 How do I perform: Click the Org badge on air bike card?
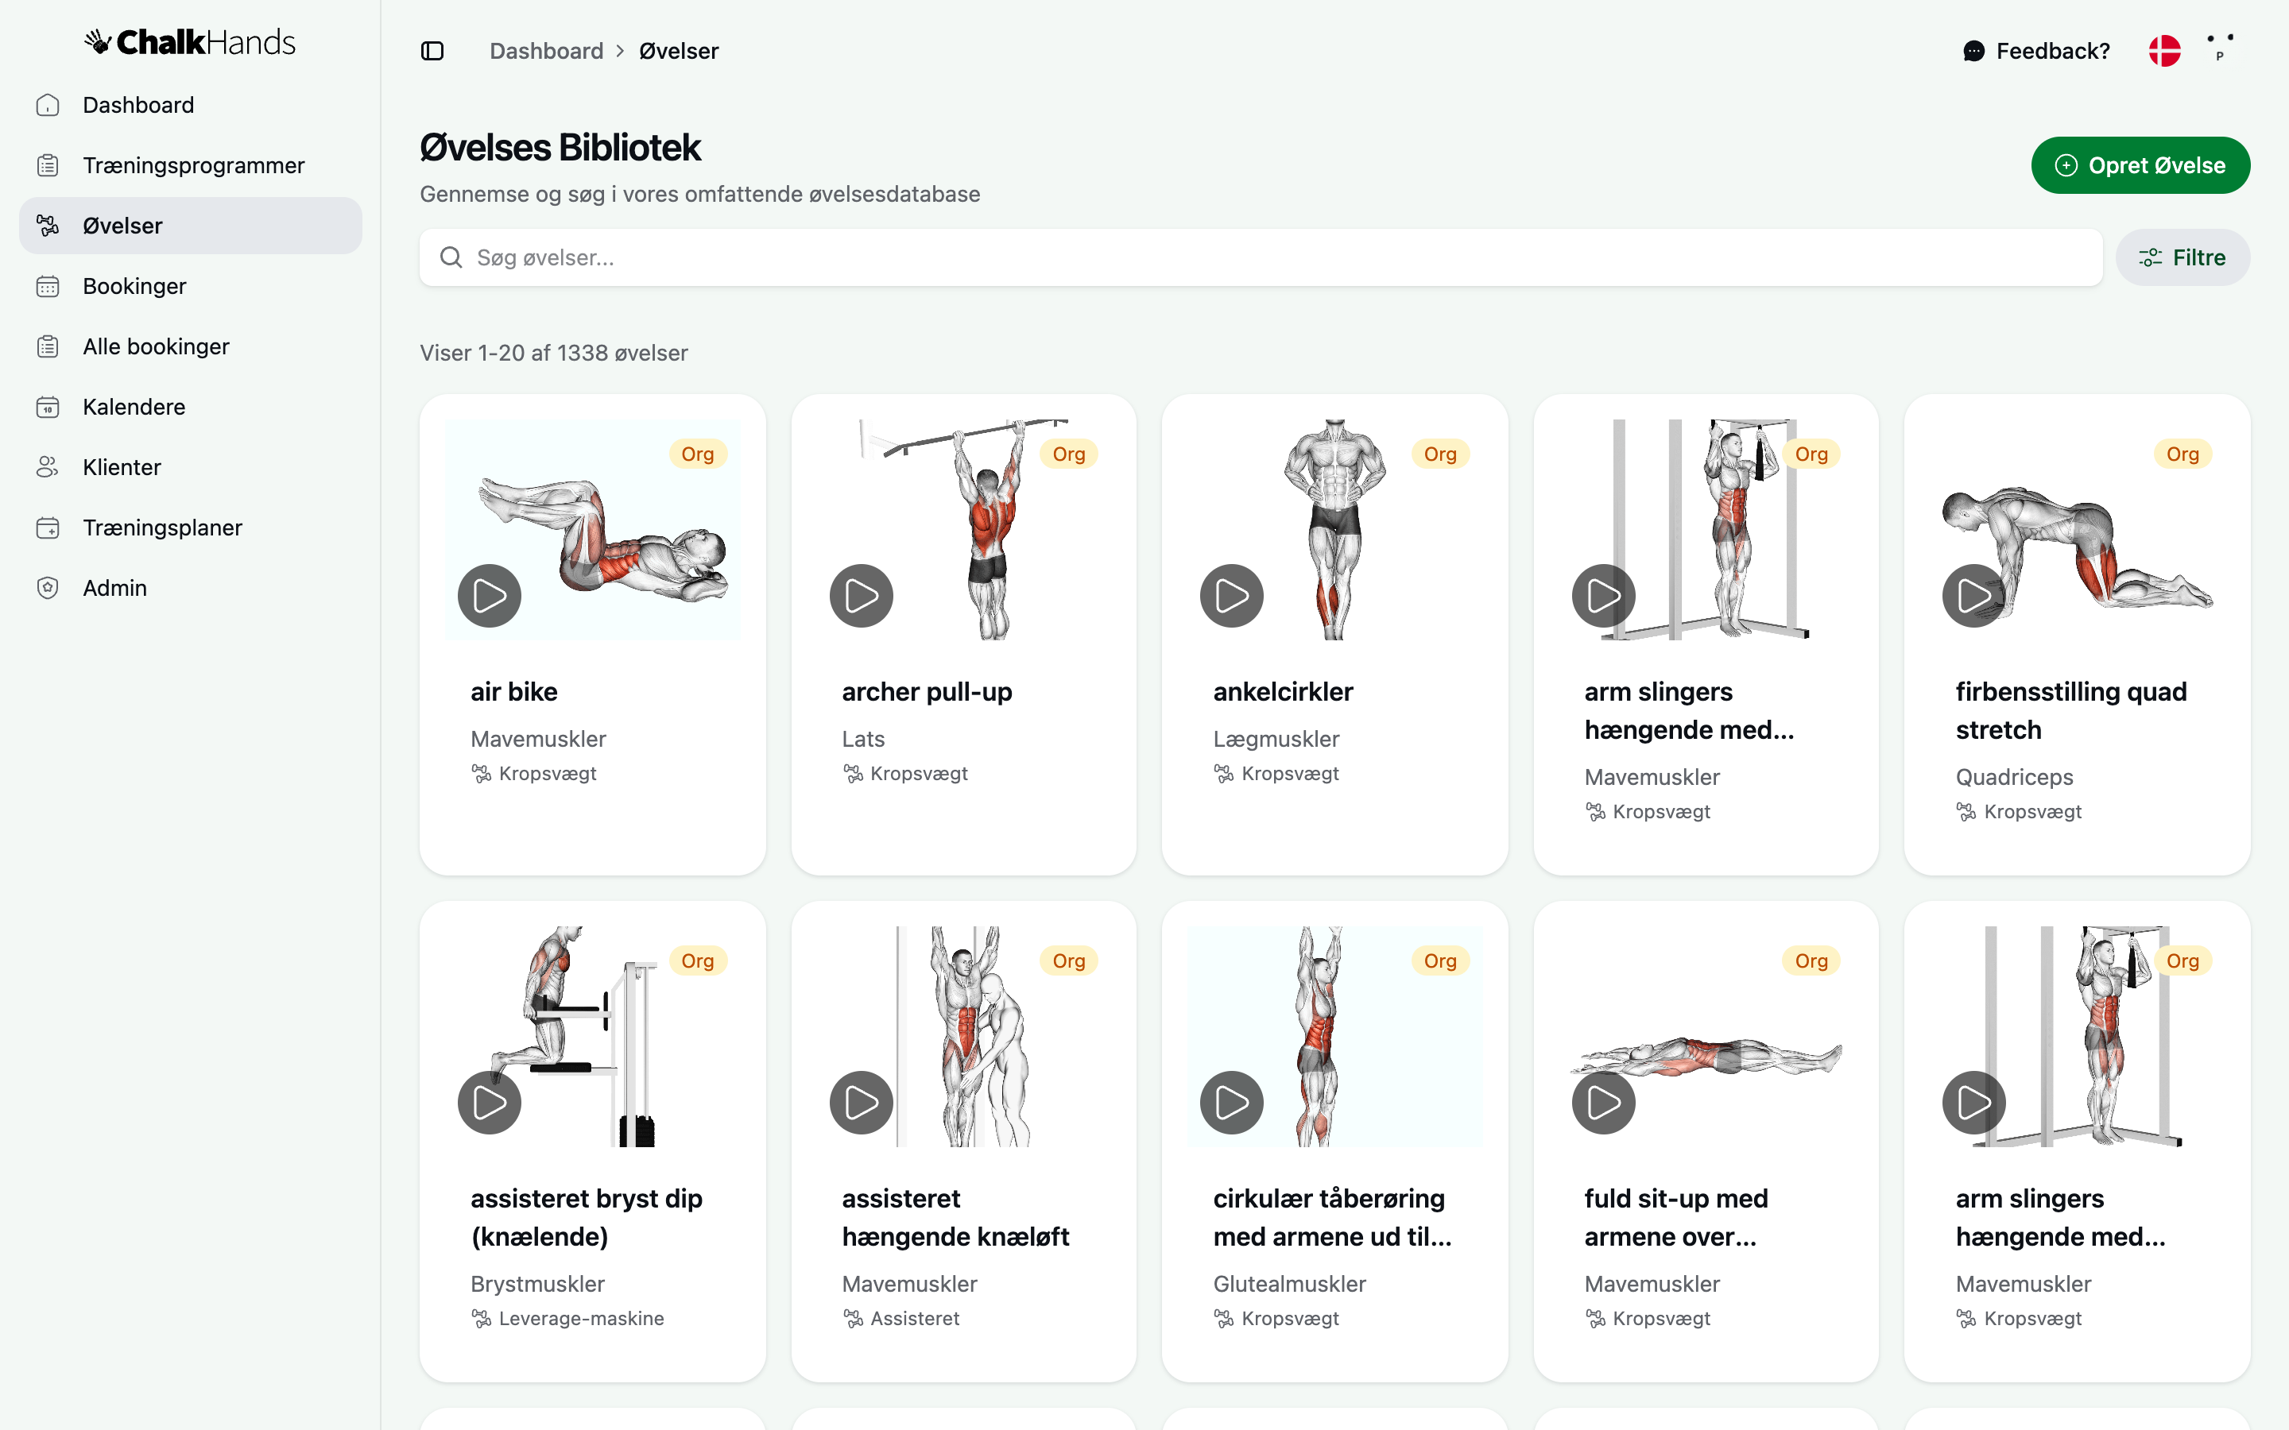click(x=698, y=454)
